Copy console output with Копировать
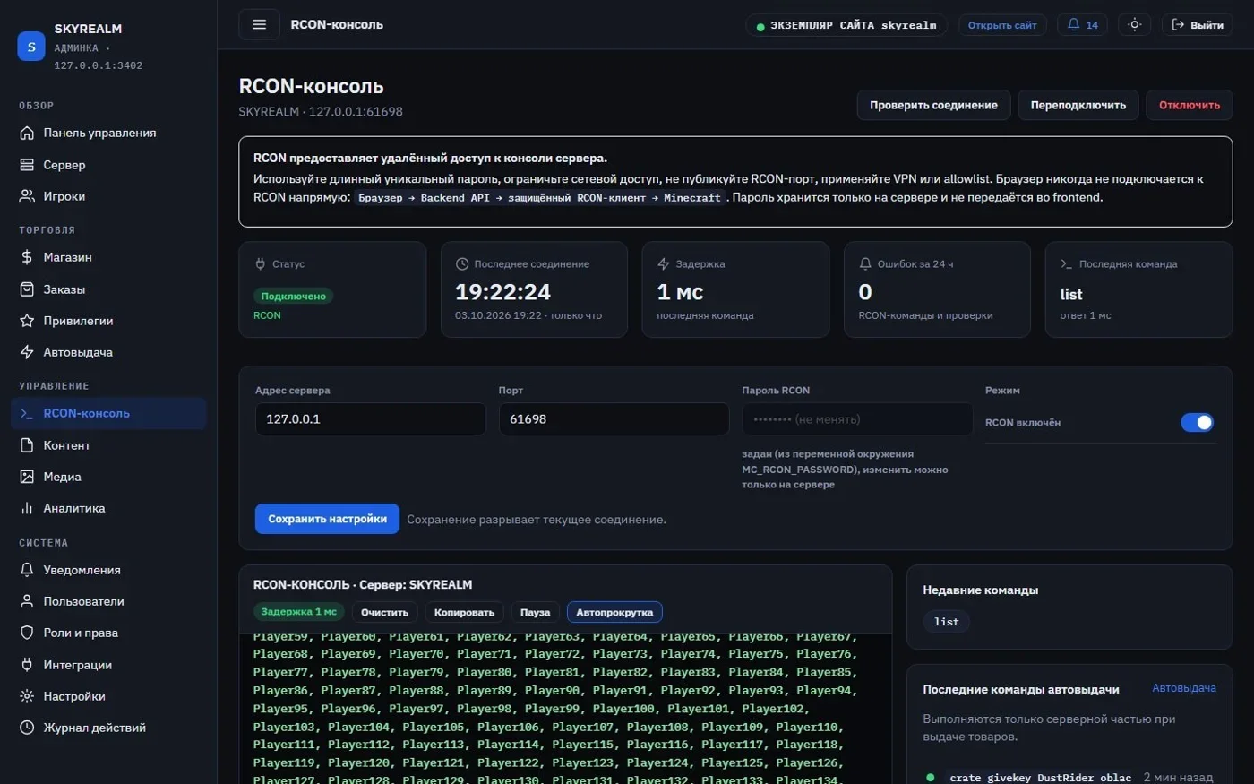The image size is (1254, 784). click(464, 612)
